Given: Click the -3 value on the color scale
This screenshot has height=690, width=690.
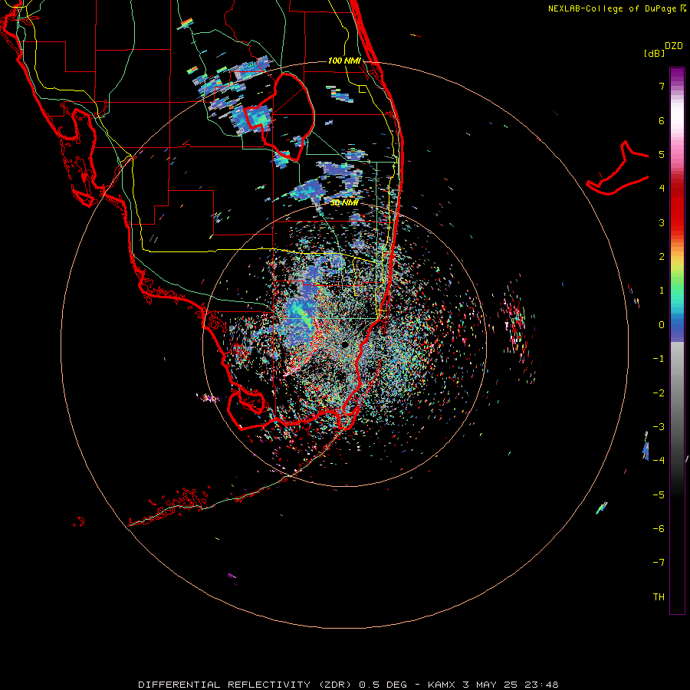Looking at the screenshot, I should tap(659, 427).
